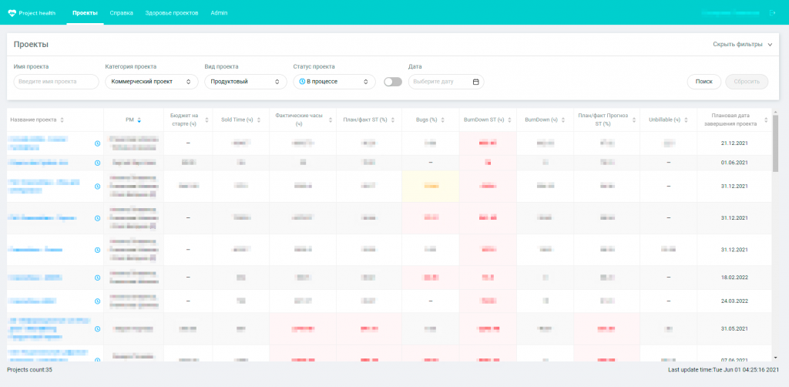Sort by Sold Time (ч) arrows
Viewport: 789px width, 387px height.
259,119
